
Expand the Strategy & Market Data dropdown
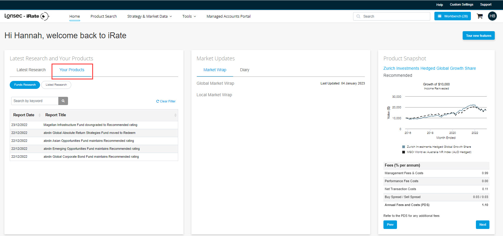point(150,16)
